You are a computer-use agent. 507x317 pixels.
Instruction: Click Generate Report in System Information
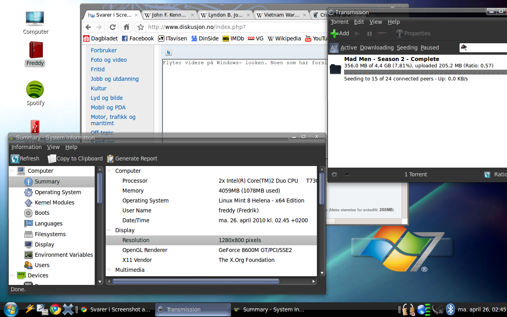132,158
